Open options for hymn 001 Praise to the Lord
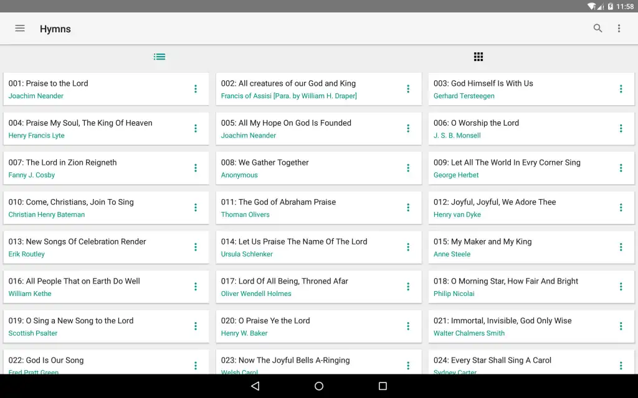The height and width of the screenshot is (398, 638). [196, 89]
